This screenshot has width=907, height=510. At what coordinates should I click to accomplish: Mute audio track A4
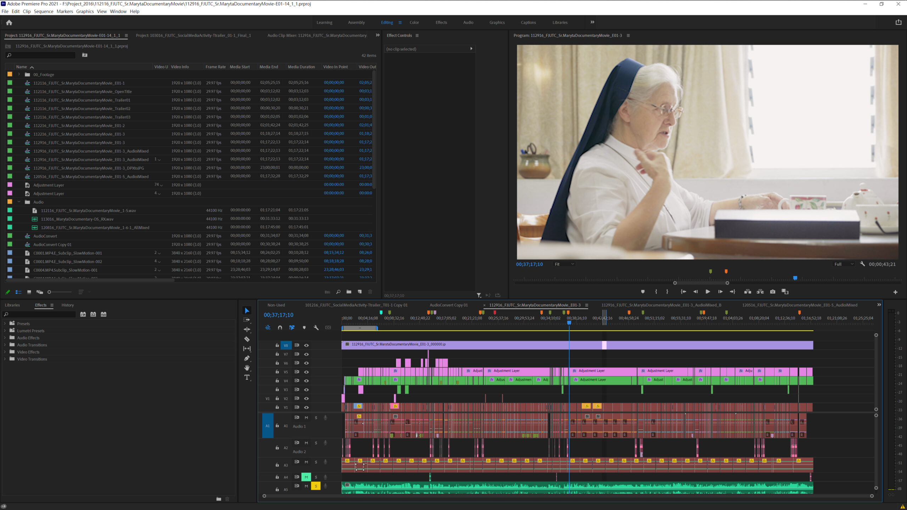306,477
